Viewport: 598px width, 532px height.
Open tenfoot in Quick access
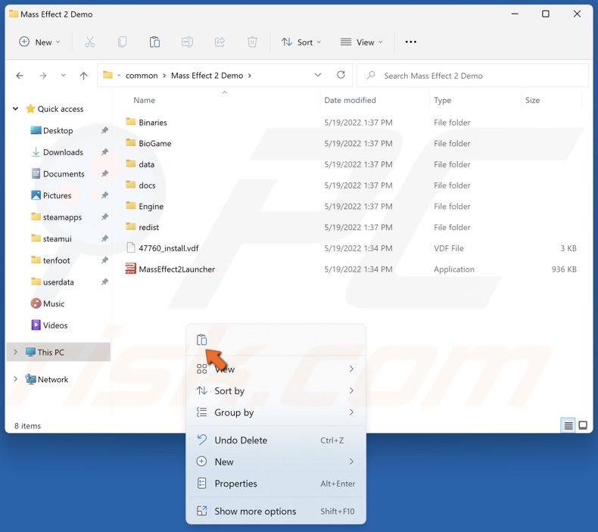tap(51, 260)
